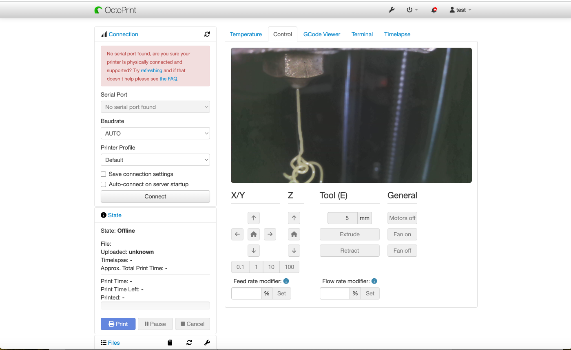Select 1 jog distance
Screen dimensions: 571x350
(256, 267)
